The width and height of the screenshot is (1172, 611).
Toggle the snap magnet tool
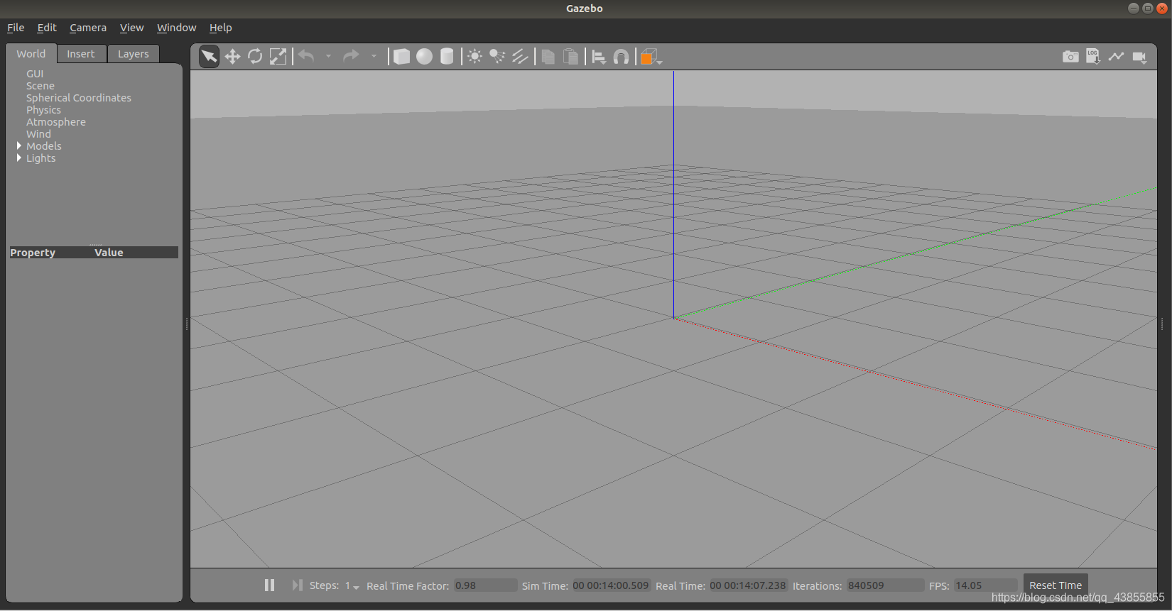[x=621, y=57]
